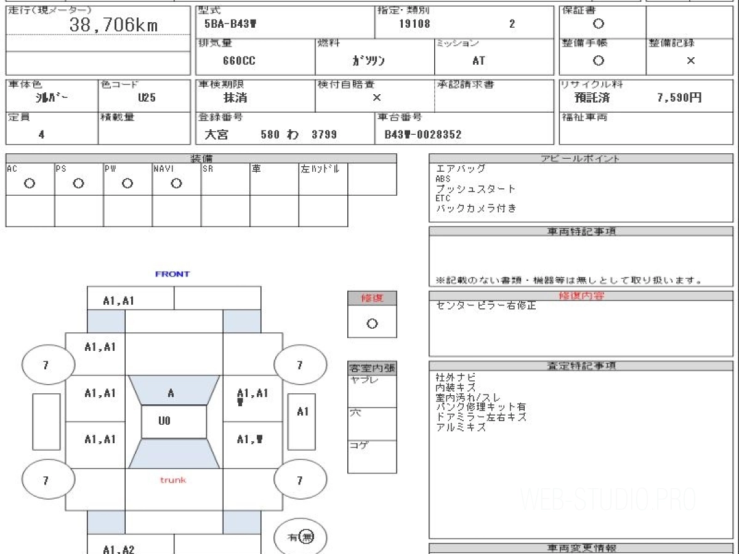Click the 預託済 recycle status
739x554 pixels.
point(592,97)
